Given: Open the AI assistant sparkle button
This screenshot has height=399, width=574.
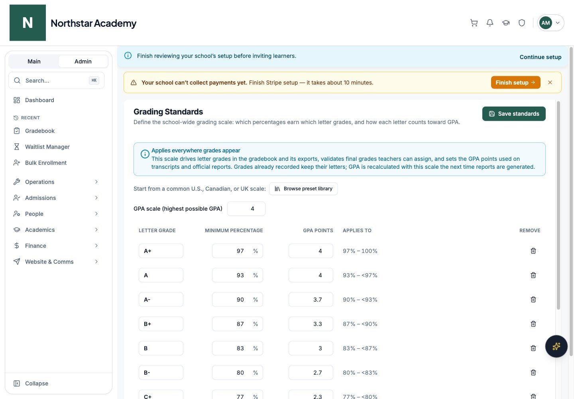Looking at the screenshot, I should (556, 346).
